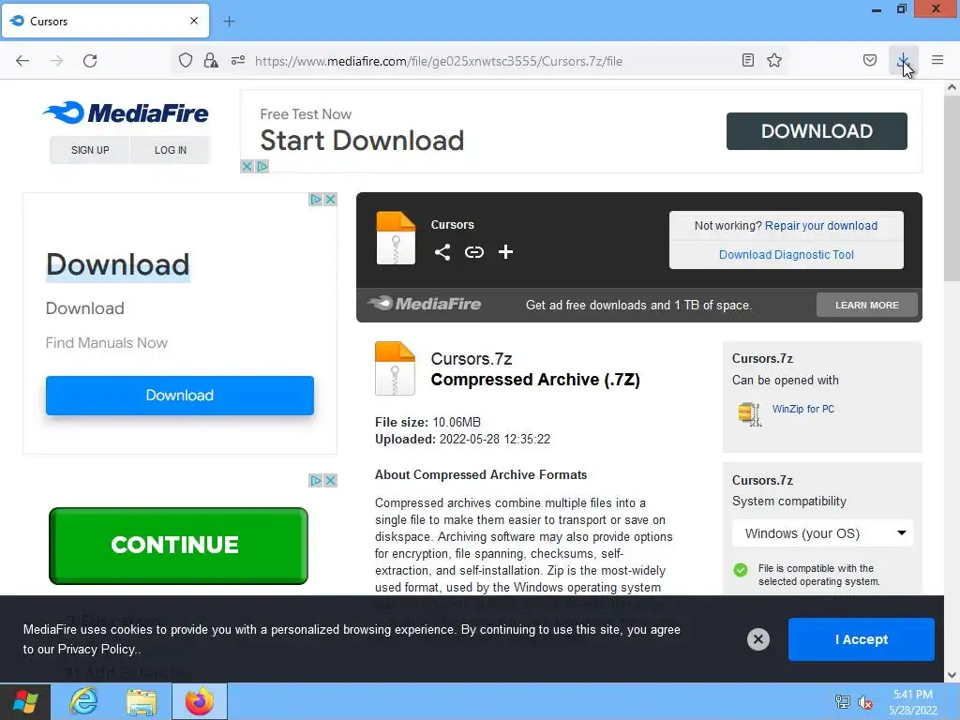960x720 pixels.
Task: Click the share icon under Cursors
Action: pyautogui.click(x=442, y=251)
